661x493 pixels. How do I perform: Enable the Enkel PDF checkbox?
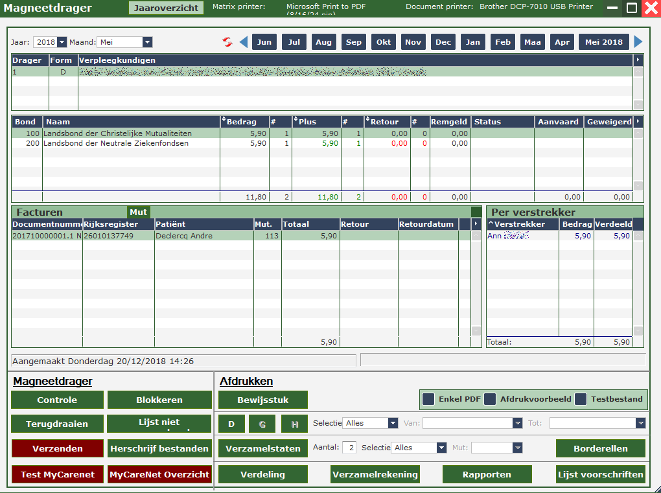pyautogui.click(x=428, y=399)
